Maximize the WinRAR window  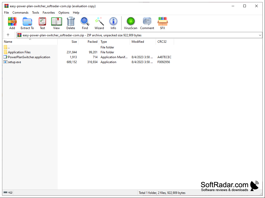pos(245,6)
